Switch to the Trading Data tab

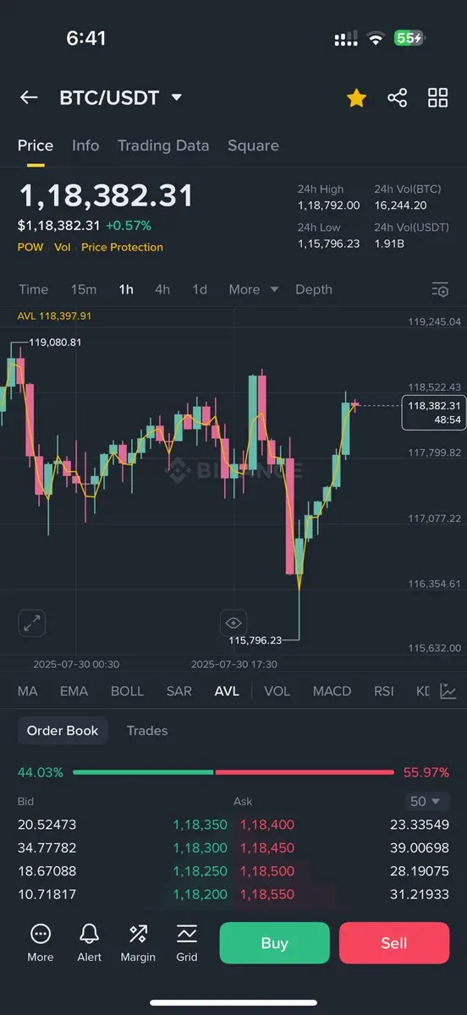coord(163,145)
